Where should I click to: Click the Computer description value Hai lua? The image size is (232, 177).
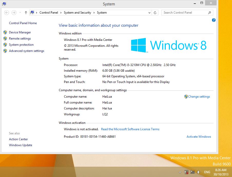(107, 108)
